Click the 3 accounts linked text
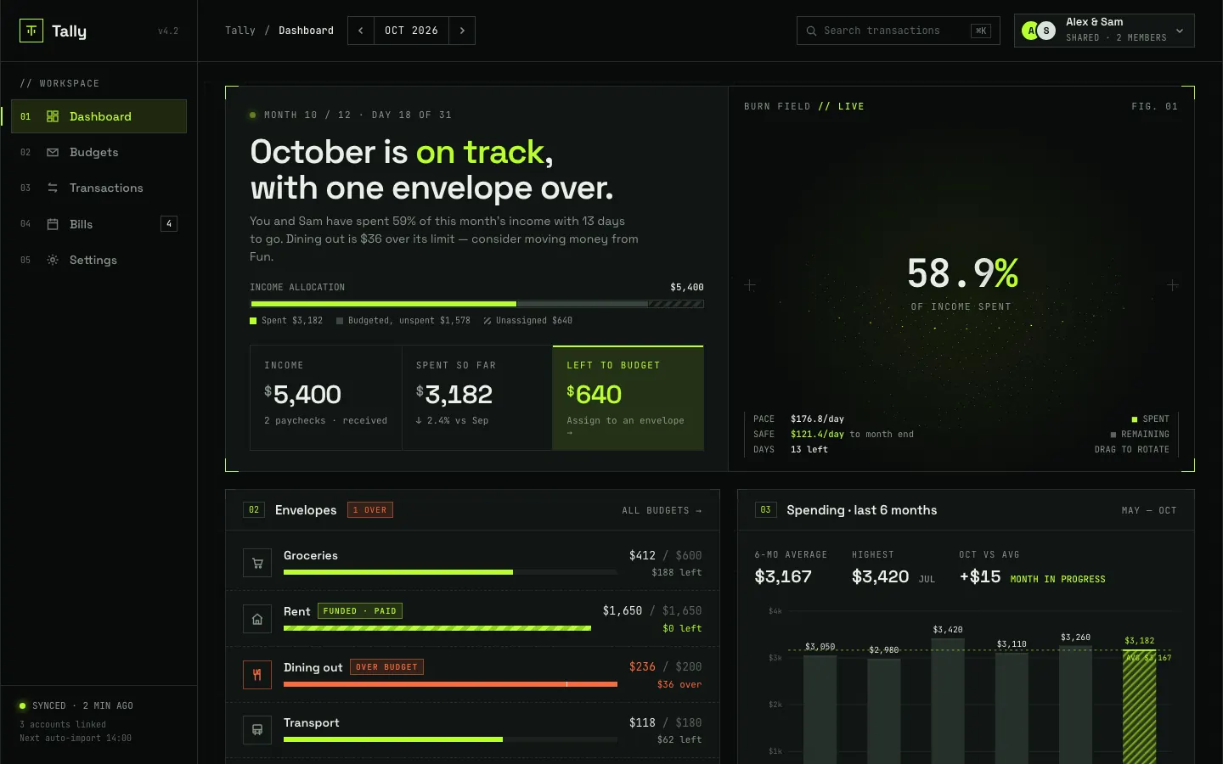 pos(63,725)
